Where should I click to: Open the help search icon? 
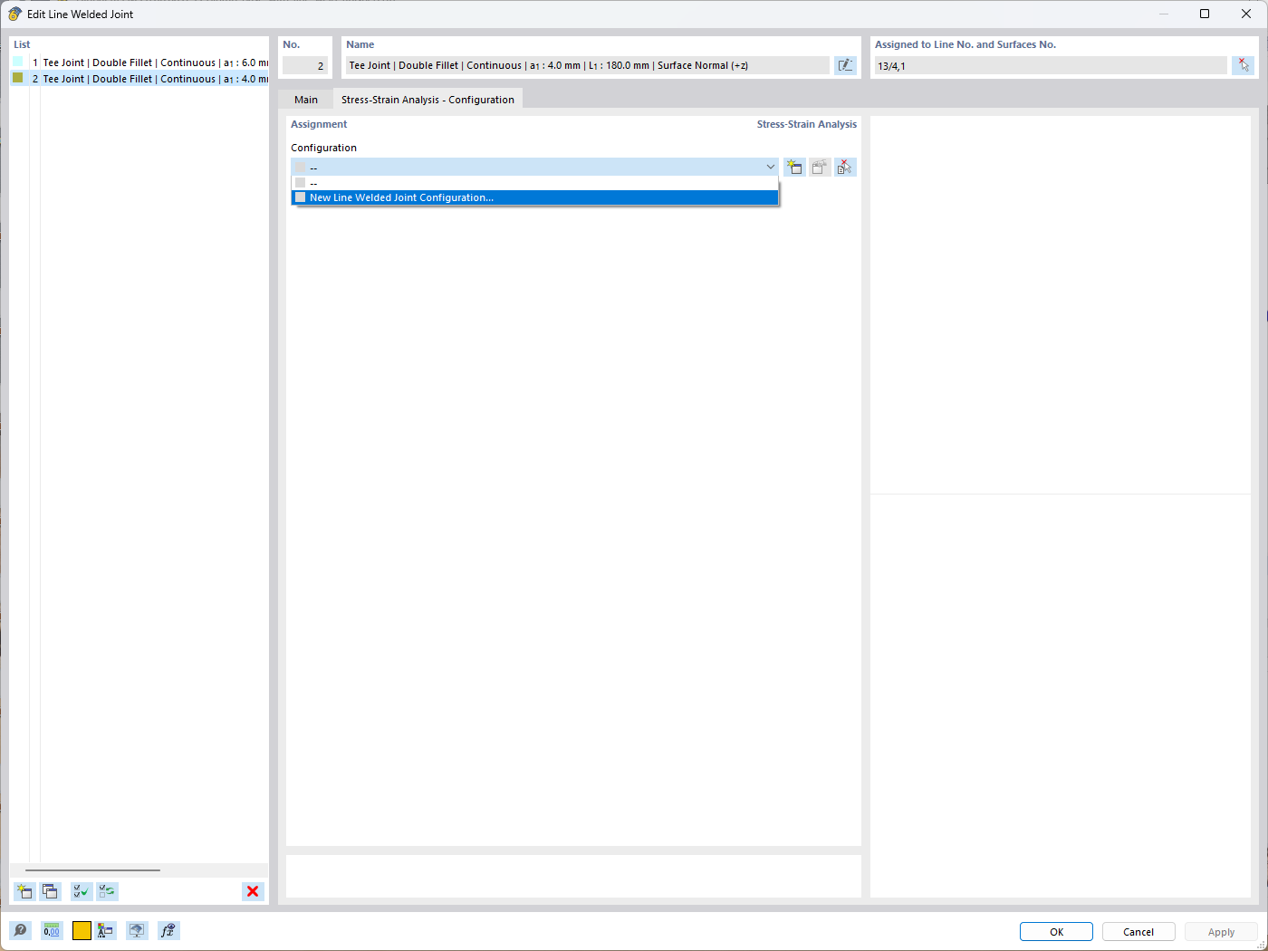click(20, 931)
